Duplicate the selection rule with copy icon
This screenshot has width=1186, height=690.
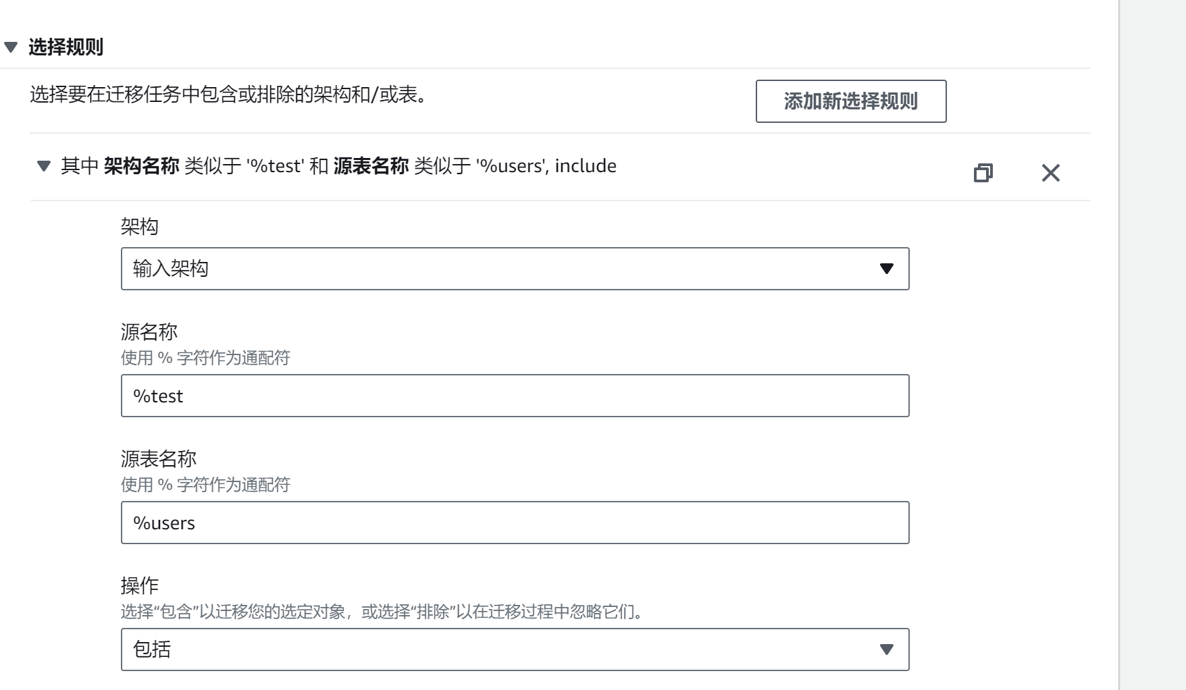tap(983, 173)
